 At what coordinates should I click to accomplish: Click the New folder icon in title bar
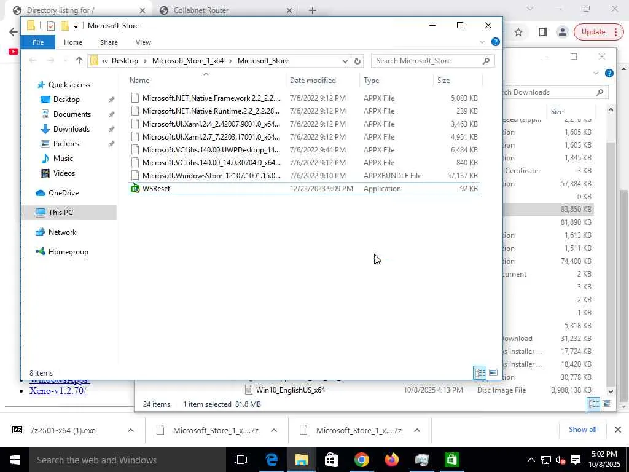click(64, 26)
